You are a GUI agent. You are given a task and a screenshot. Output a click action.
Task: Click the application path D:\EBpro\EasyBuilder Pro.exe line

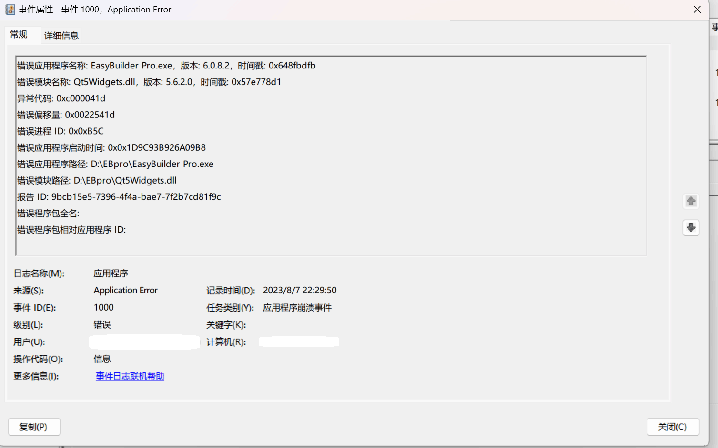click(115, 164)
